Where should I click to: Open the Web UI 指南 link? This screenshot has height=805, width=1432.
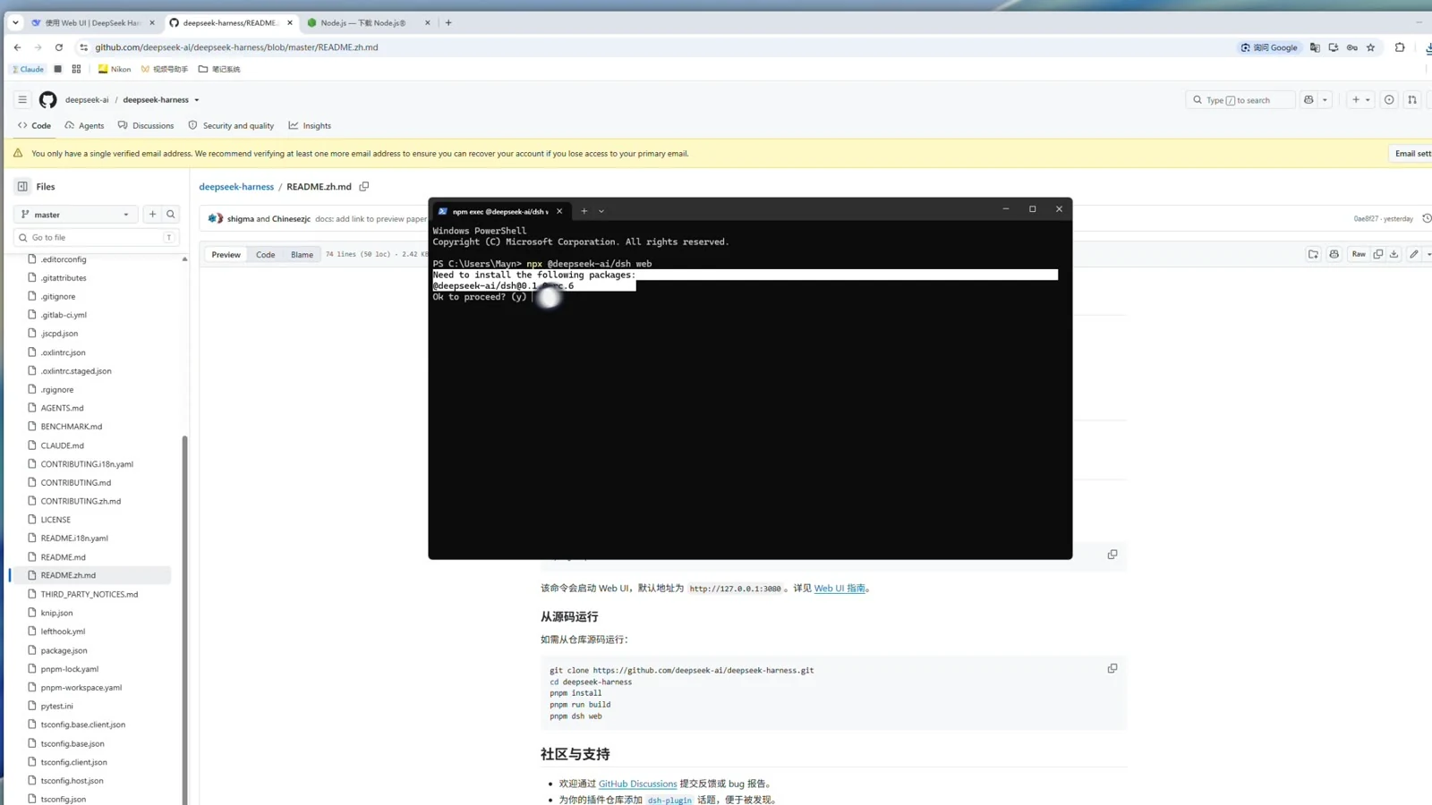(840, 588)
